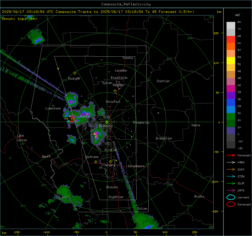
Task: Click the RockyMH label
Action: [74, 79]
